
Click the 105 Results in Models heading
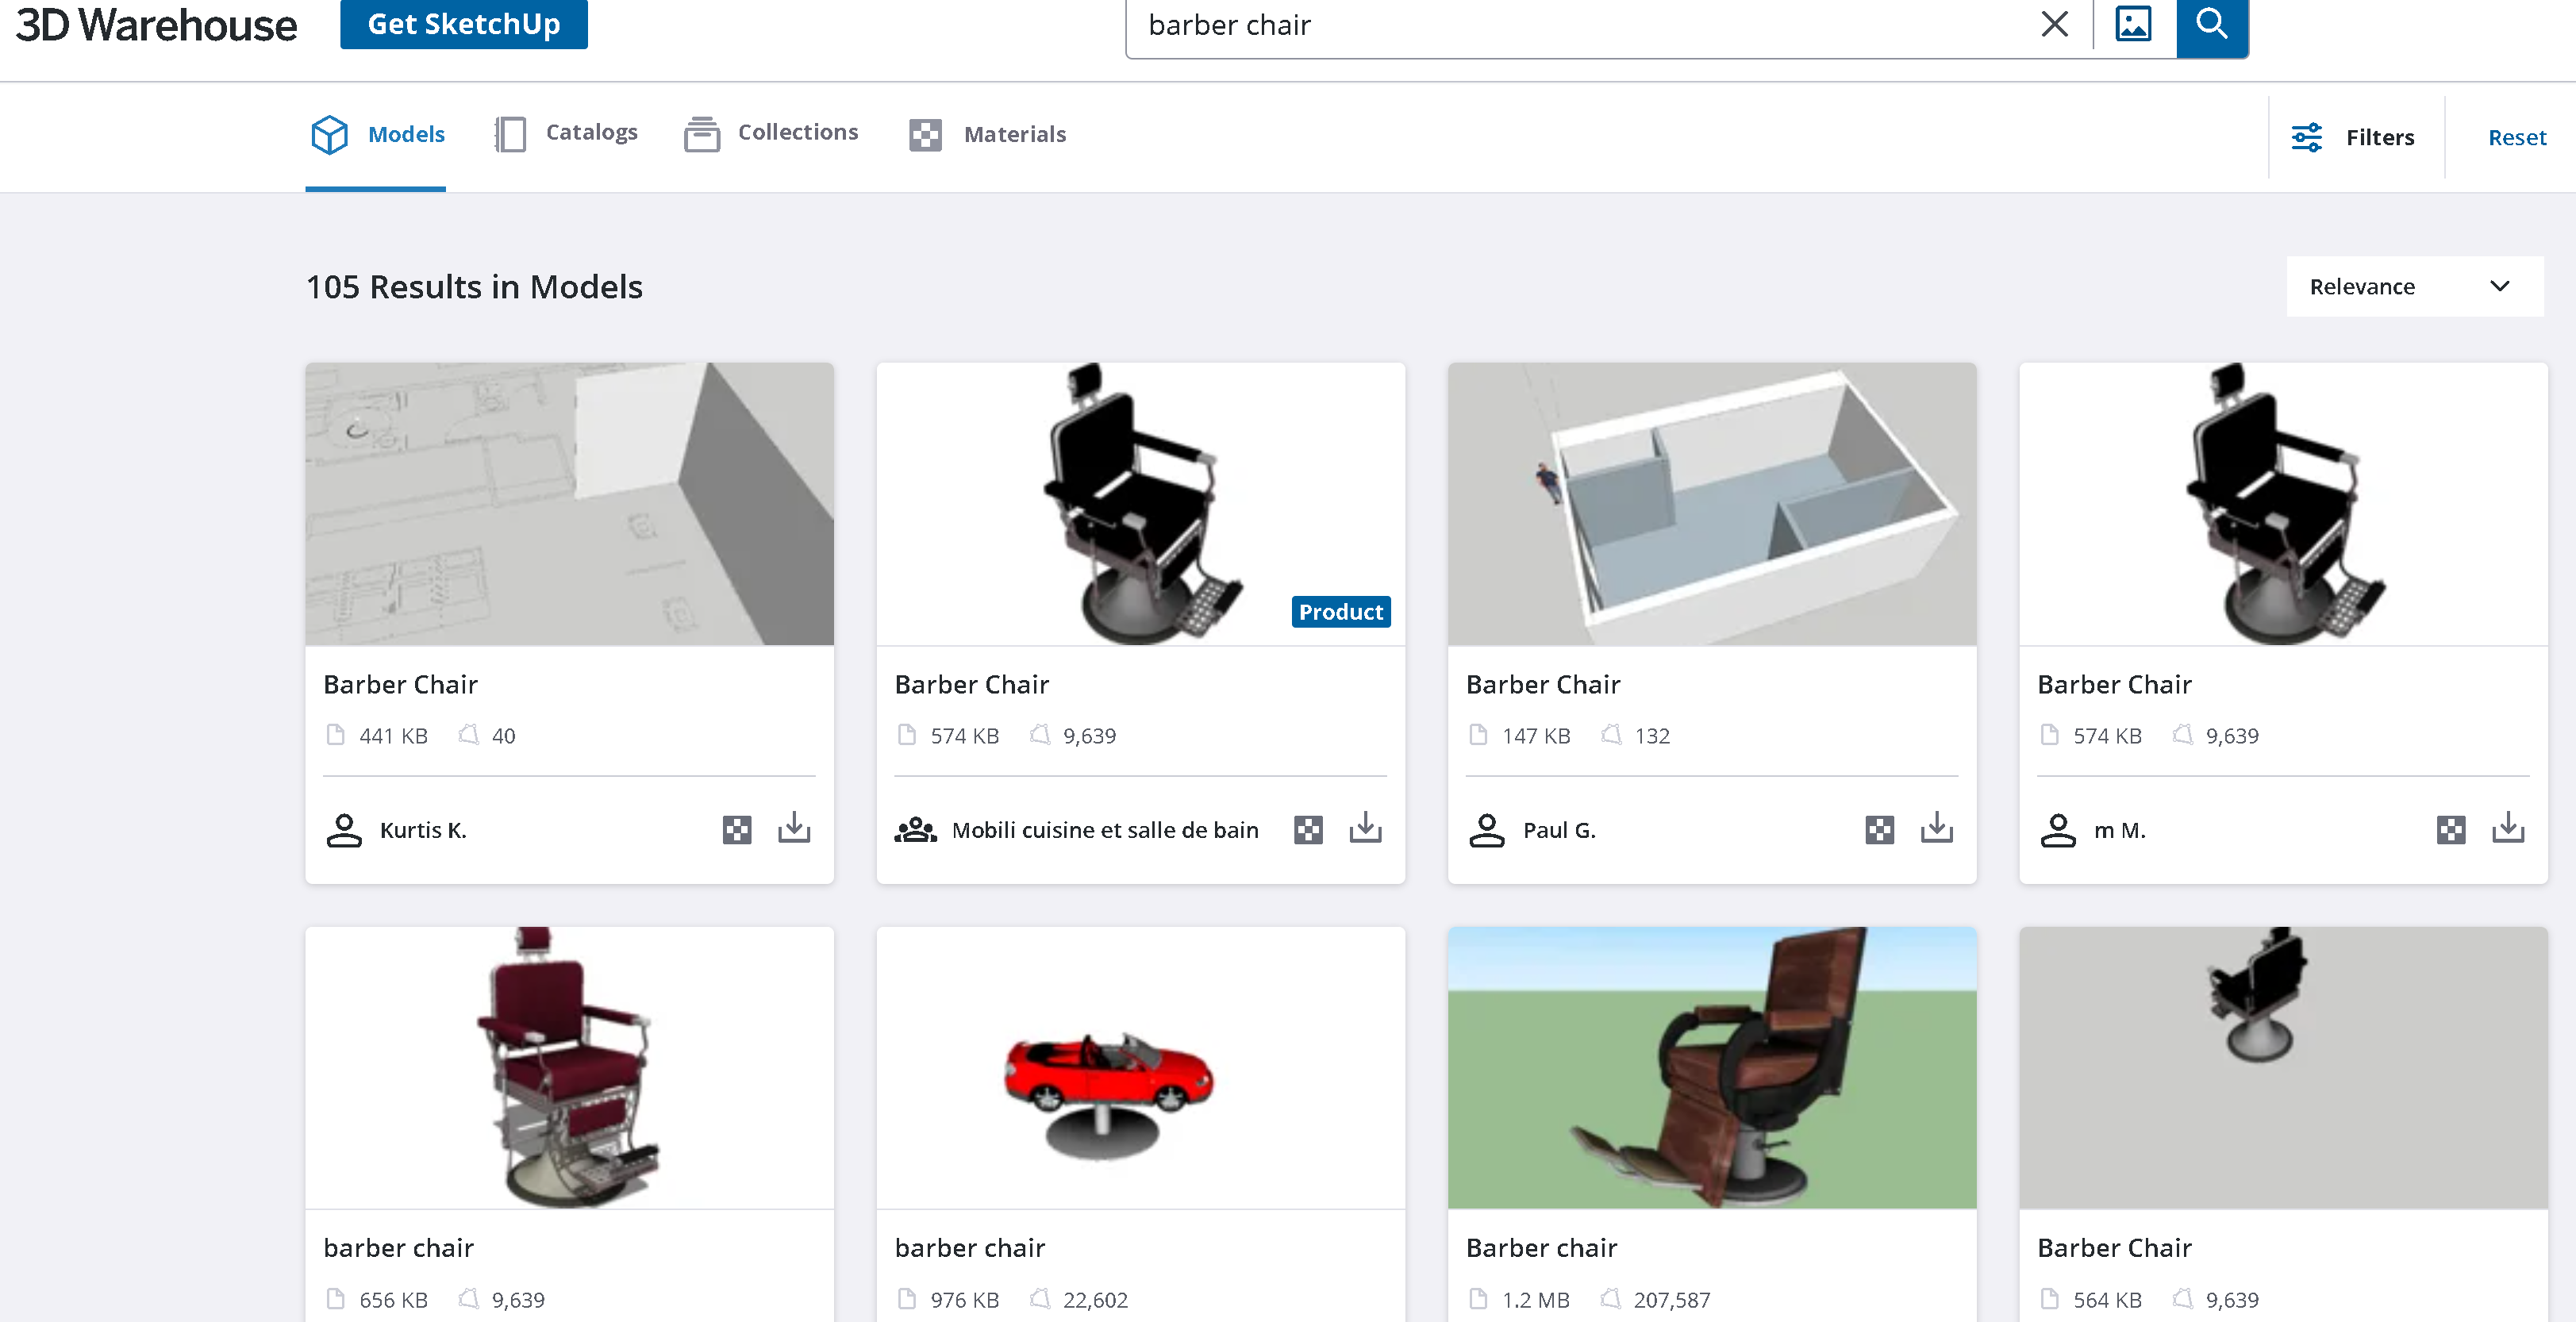click(474, 287)
